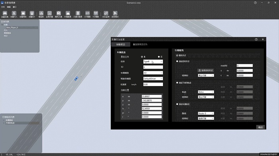Click the initial speed km/h input field
The image size is (279, 156).
click(x=153, y=85)
